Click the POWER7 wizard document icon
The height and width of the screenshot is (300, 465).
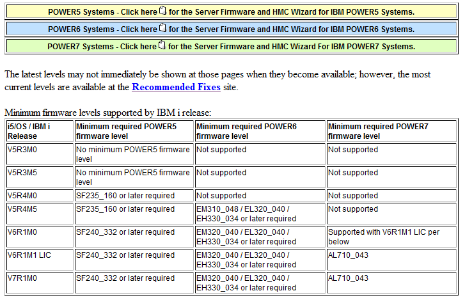coord(162,45)
